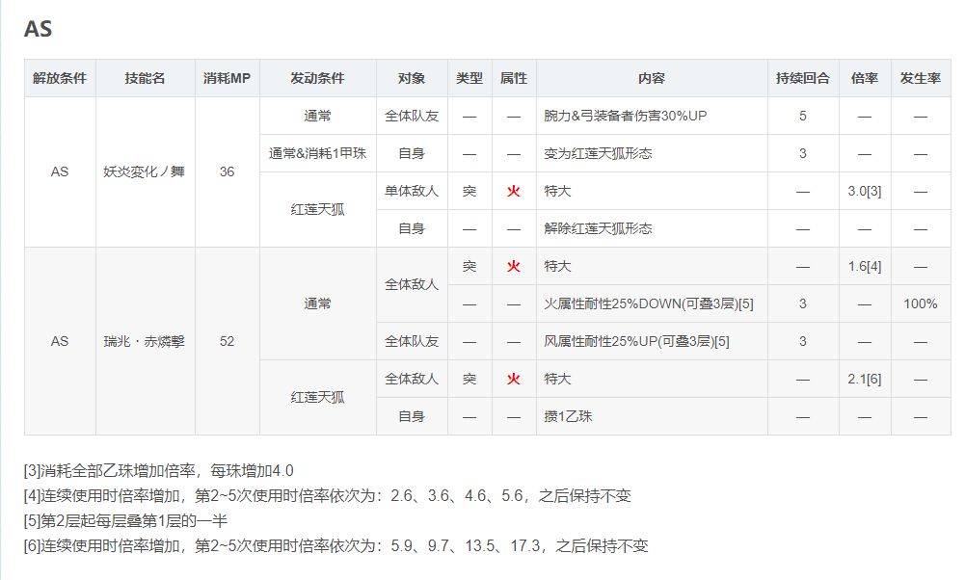Click footnote [5] 第2层起每层叠第1层的一半
The width and height of the screenshot is (965, 580).
[125, 521]
